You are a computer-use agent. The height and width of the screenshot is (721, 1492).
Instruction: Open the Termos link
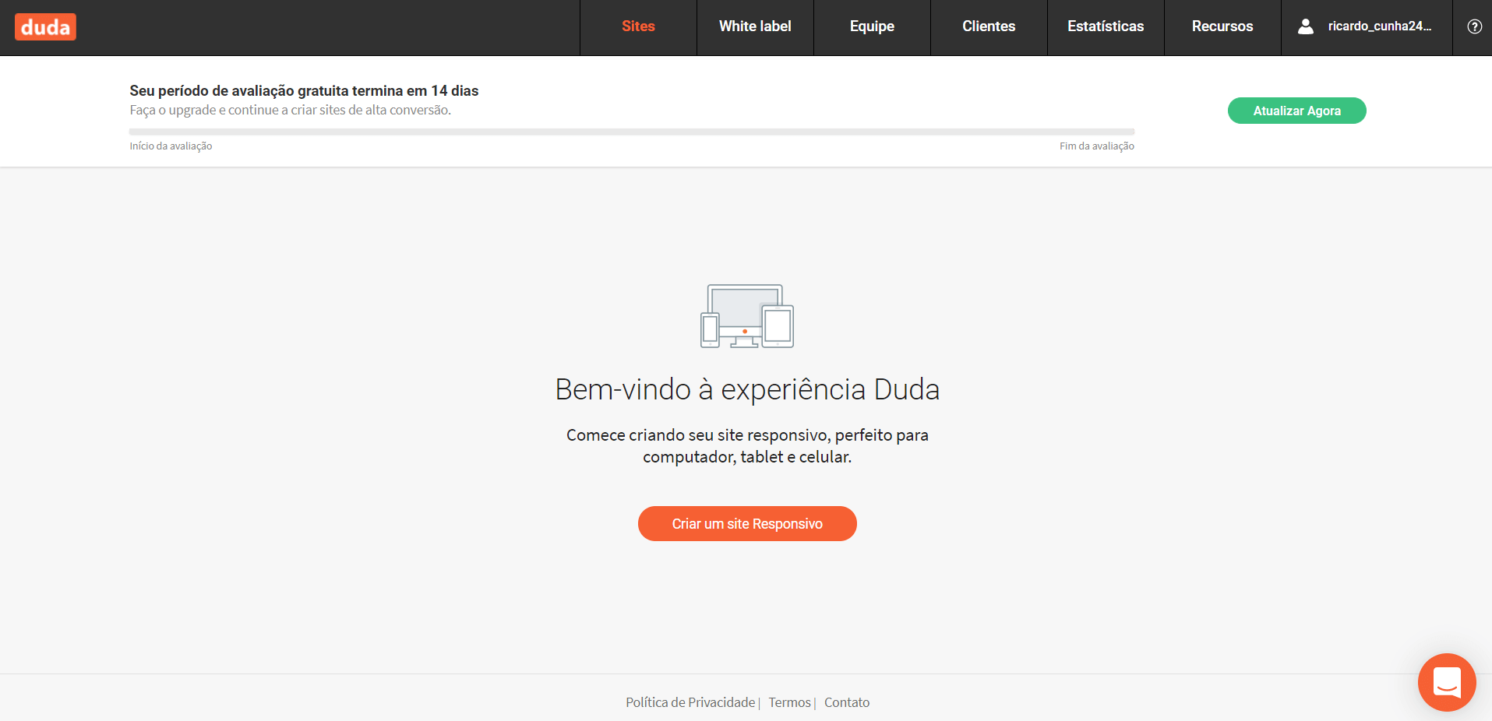(789, 702)
